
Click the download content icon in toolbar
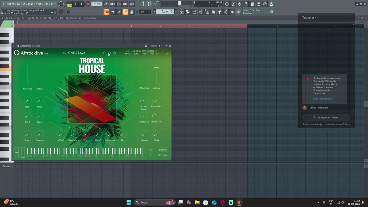tap(271, 4)
